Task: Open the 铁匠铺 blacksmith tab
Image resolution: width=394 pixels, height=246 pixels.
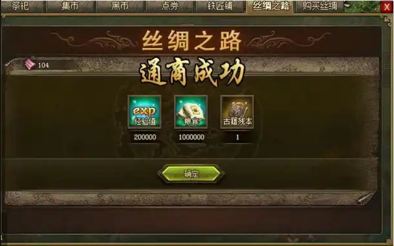Action: [x=220, y=6]
